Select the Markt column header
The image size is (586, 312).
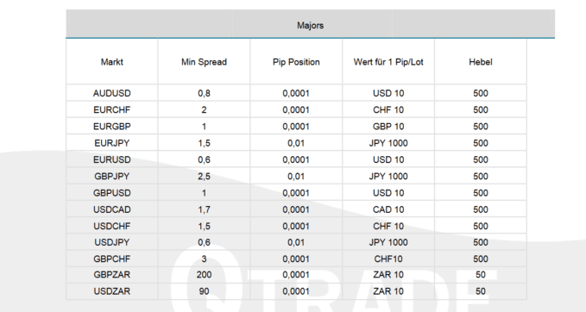(111, 62)
